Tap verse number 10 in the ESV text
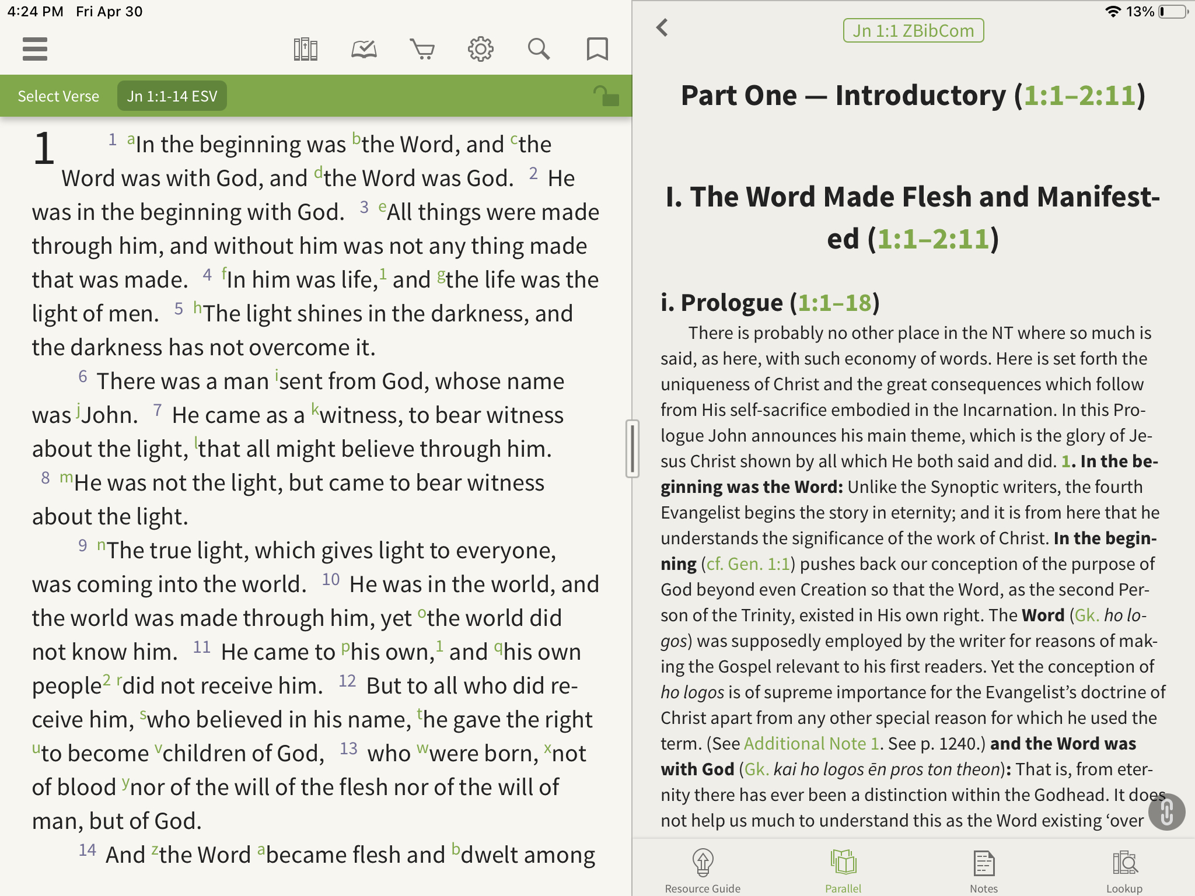 [x=331, y=580]
